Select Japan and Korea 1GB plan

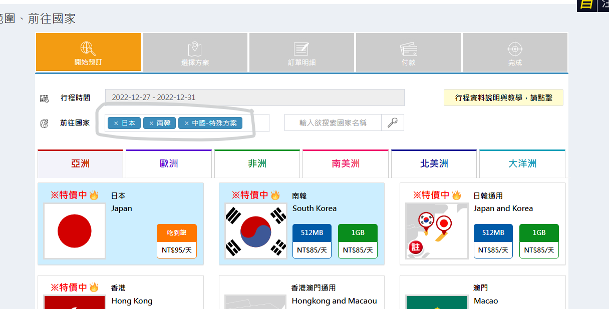point(539,241)
